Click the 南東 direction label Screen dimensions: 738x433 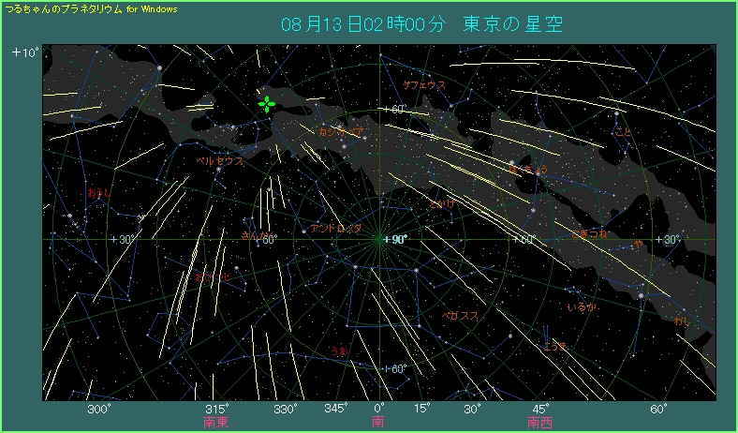coord(216,423)
